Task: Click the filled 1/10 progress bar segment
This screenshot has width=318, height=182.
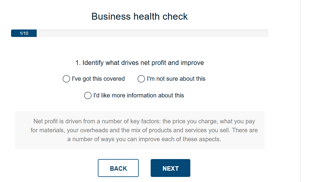Action: tap(24, 33)
